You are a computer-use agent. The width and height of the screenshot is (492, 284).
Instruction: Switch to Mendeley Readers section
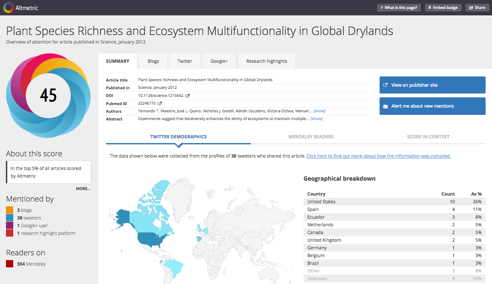coord(311,137)
